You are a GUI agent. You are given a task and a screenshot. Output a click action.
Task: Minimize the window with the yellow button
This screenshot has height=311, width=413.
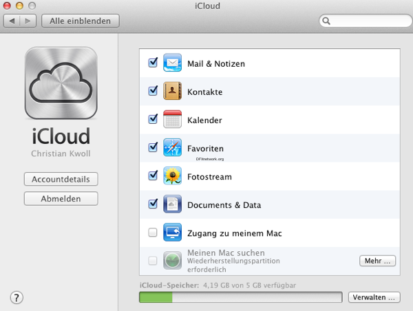point(19,6)
